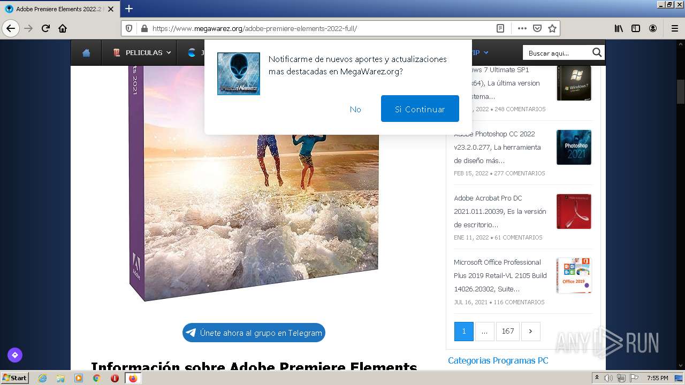Open a new browser tab
Image resolution: width=685 pixels, height=385 pixels.
point(129,9)
